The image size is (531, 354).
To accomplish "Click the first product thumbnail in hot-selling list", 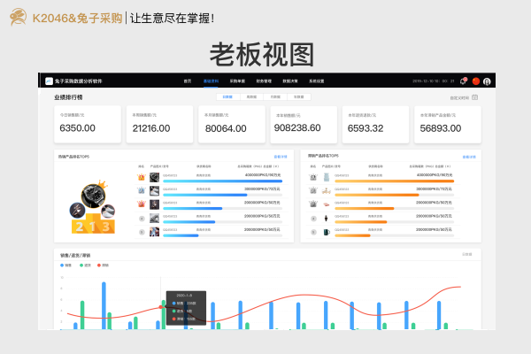I will tap(154, 177).
